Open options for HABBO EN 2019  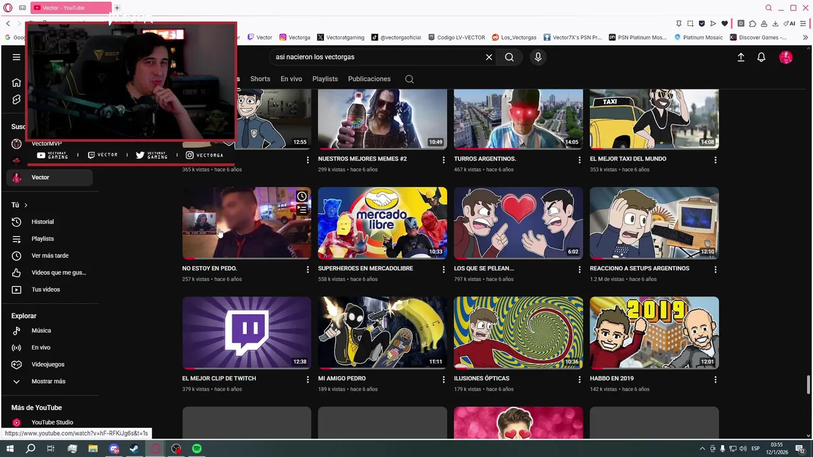pos(715,379)
